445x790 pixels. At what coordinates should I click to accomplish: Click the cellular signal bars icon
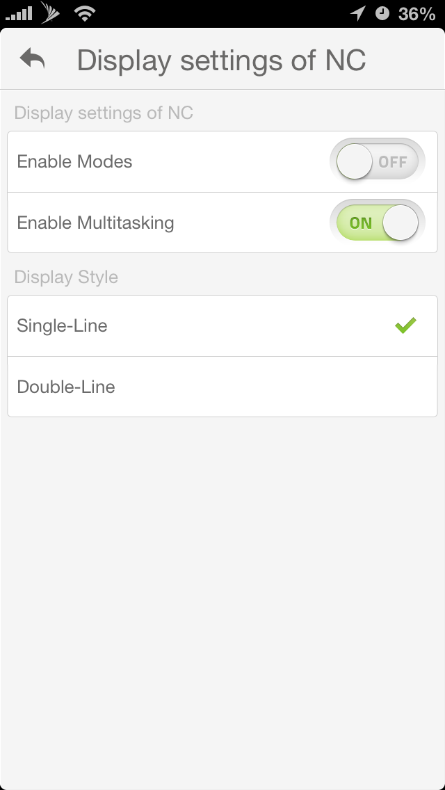point(18,13)
